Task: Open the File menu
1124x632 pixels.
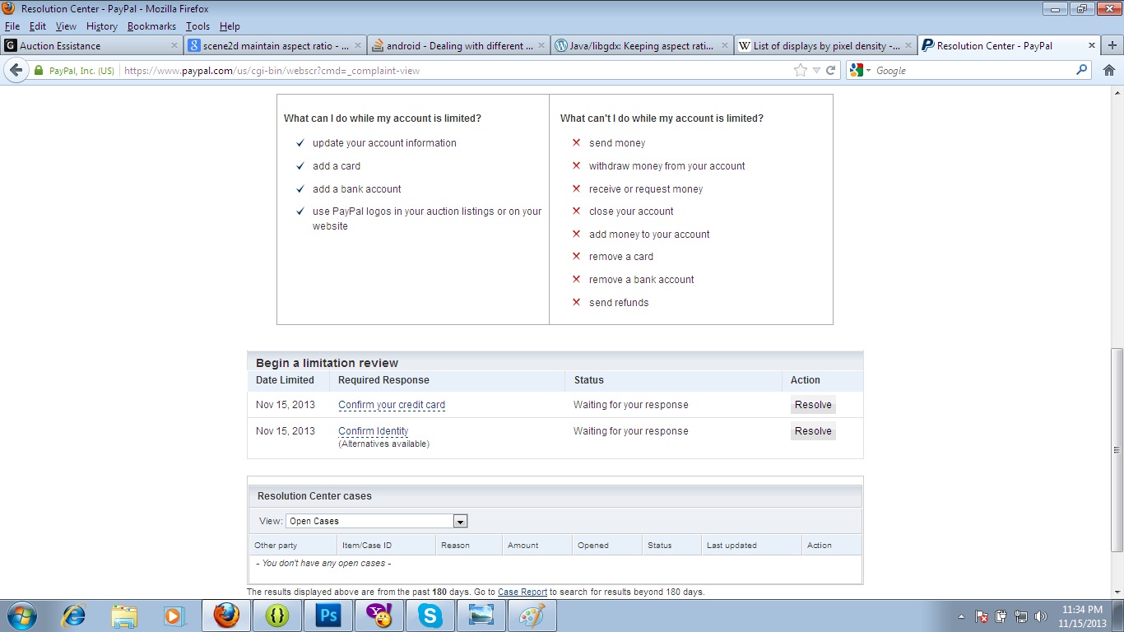Action: [x=12, y=26]
